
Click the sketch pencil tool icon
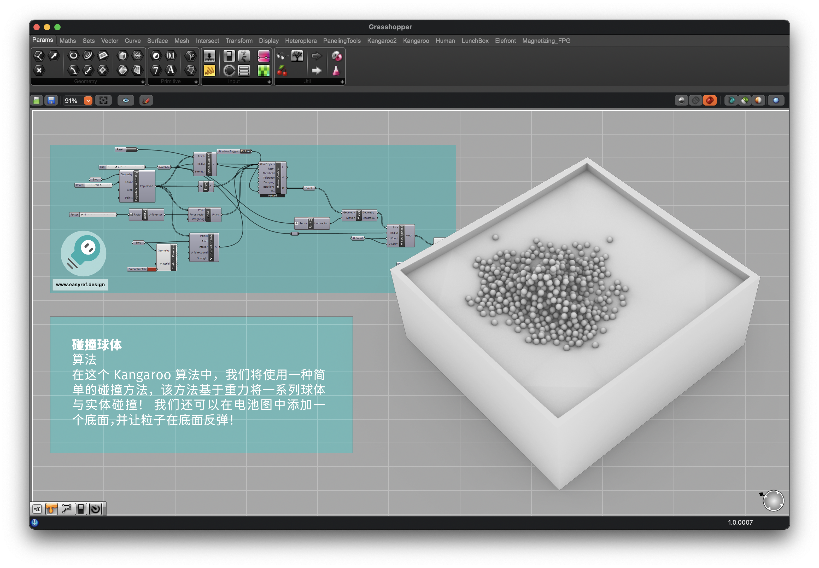[146, 101]
